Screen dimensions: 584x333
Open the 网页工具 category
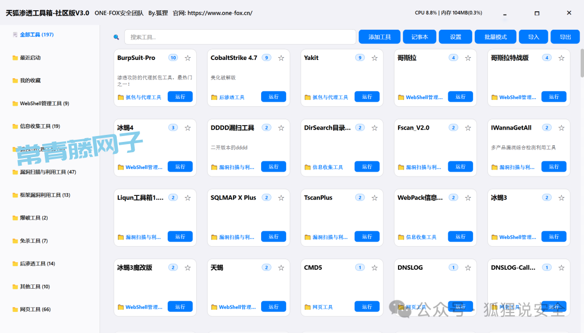coord(32,309)
